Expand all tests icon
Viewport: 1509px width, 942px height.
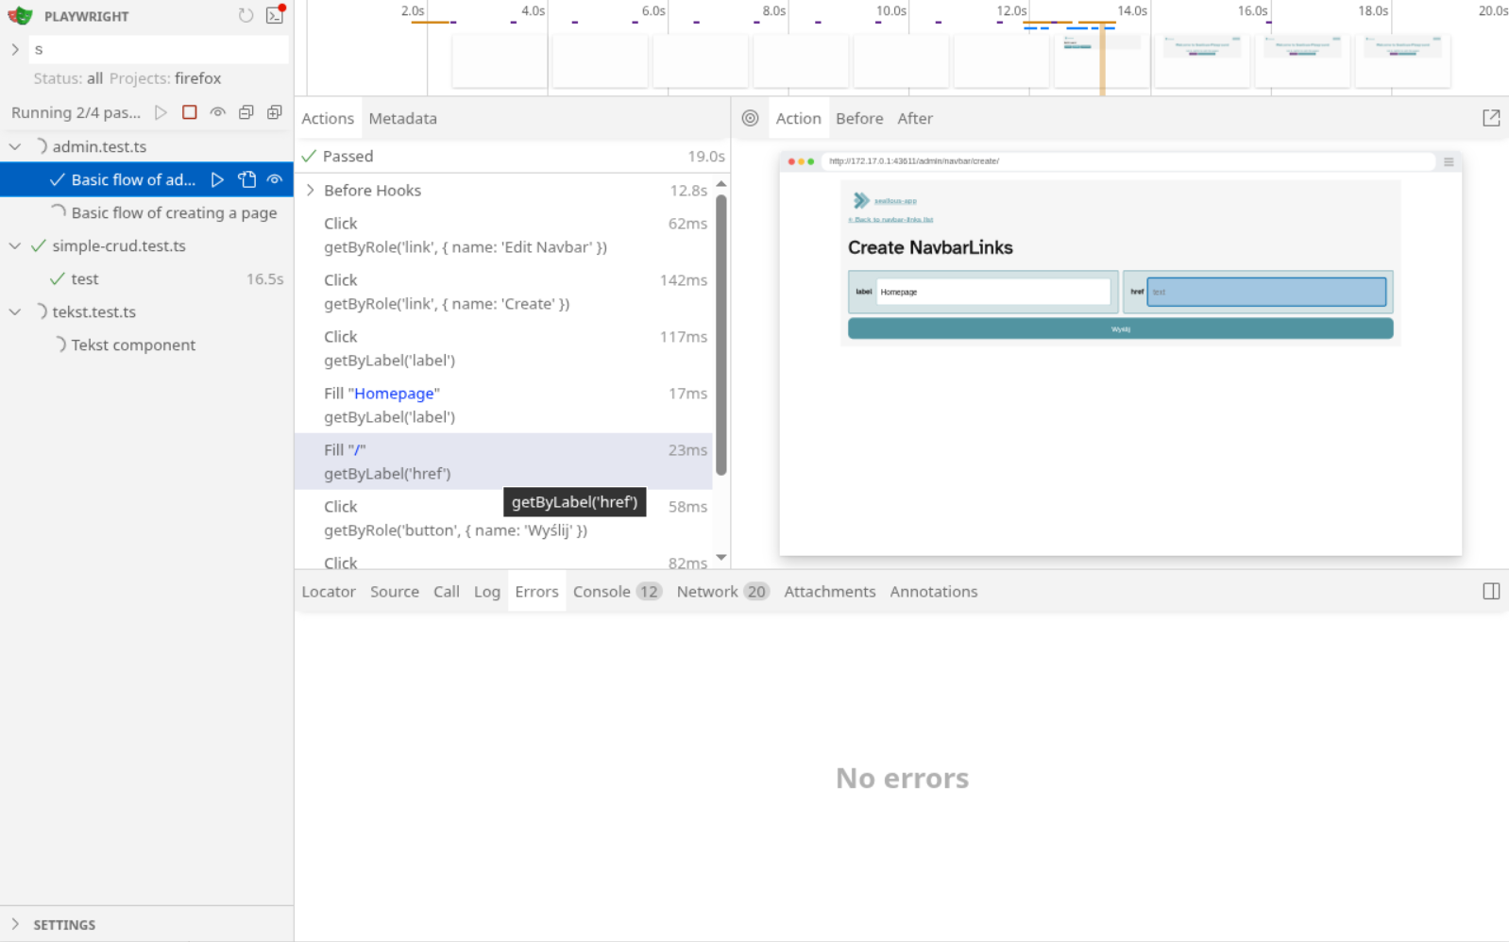[x=274, y=112]
